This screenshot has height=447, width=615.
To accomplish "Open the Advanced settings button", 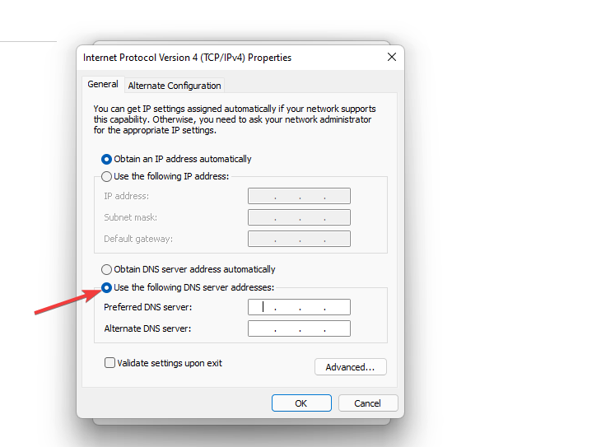I will tap(350, 367).
